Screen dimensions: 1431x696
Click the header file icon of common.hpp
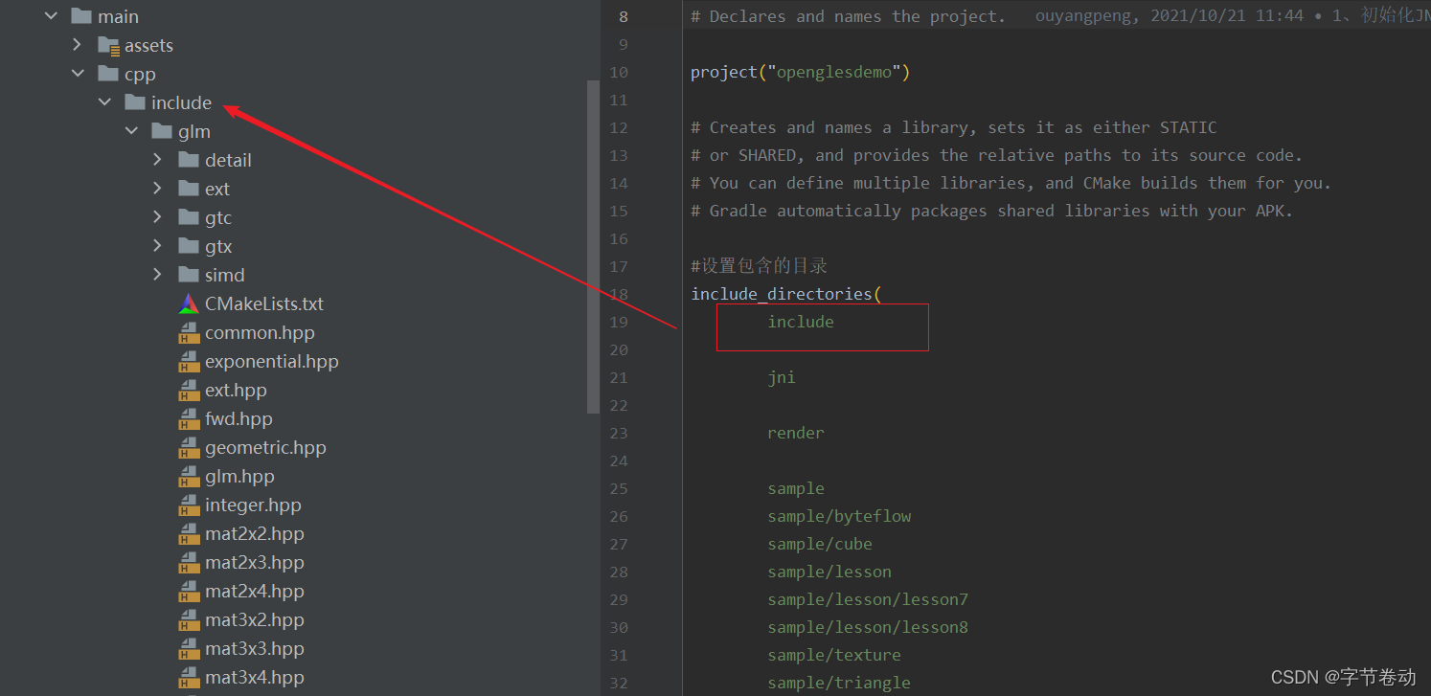pos(189,332)
